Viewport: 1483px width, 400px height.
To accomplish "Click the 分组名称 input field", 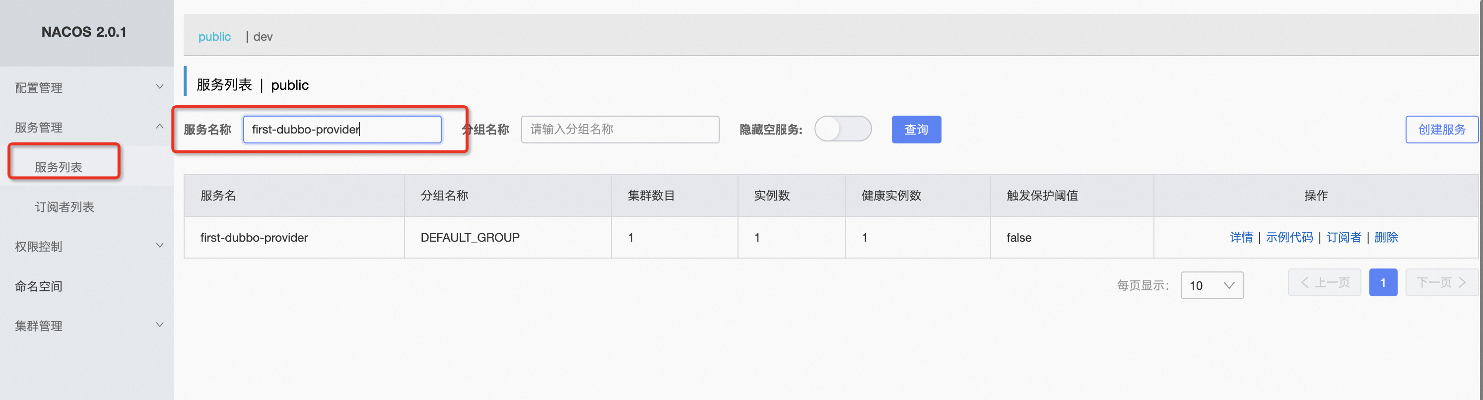I will tap(619, 130).
